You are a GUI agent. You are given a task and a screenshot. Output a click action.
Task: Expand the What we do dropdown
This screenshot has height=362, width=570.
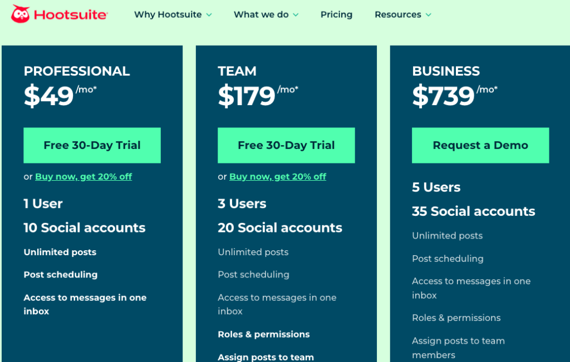click(x=261, y=15)
